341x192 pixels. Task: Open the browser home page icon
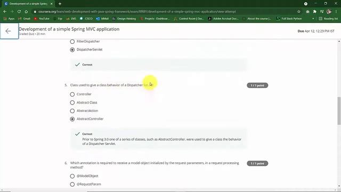[x=26, y=12]
